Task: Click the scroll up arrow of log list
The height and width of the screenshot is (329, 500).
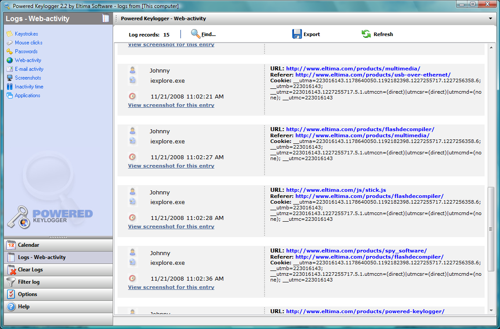Action: coord(491,47)
